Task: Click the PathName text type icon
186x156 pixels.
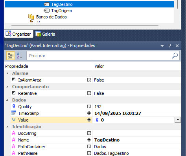Action: click(14, 153)
